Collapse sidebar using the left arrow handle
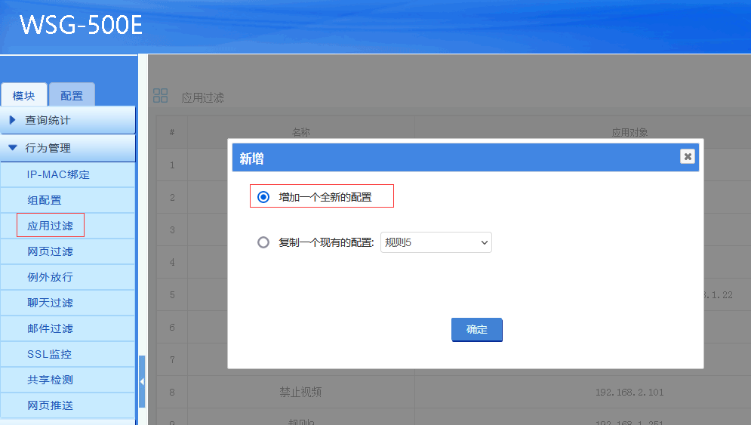Screen dimensions: 751x425 pyautogui.click(x=142, y=381)
